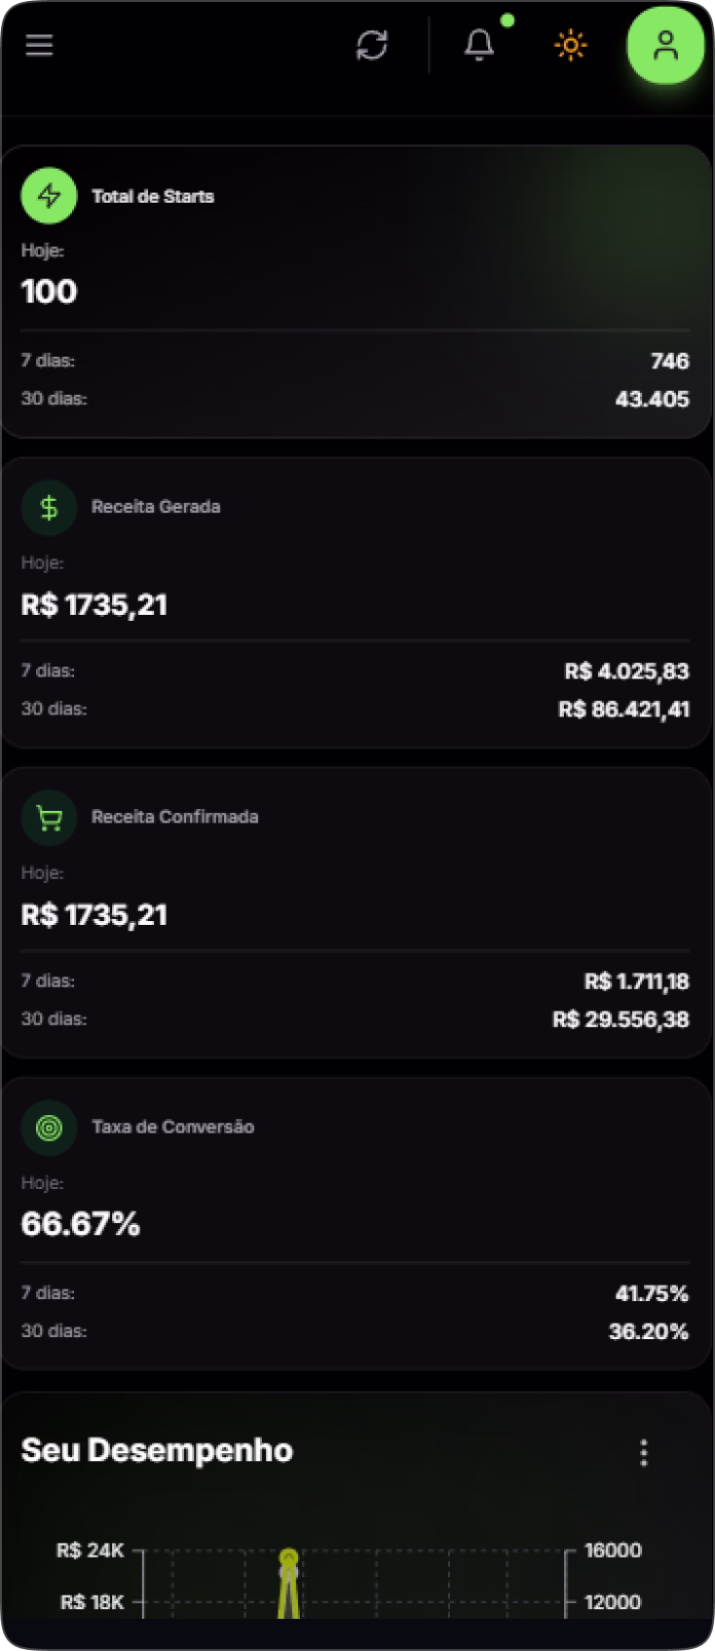This screenshot has width=715, height=1651.
Task: Click the conversion rate 66.67% value
Action: click(x=81, y=1224)
